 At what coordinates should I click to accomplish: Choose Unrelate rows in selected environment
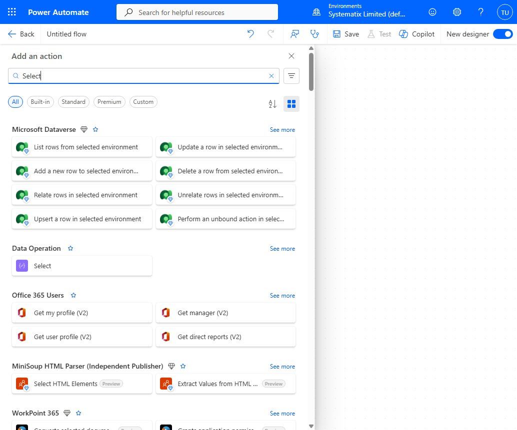(x=226, y=195)
